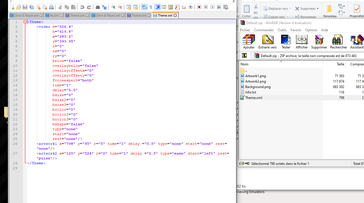This screenshot has width=364, height=203.
Task: Close the list.xml tab with its X
Action: (61, 15)
